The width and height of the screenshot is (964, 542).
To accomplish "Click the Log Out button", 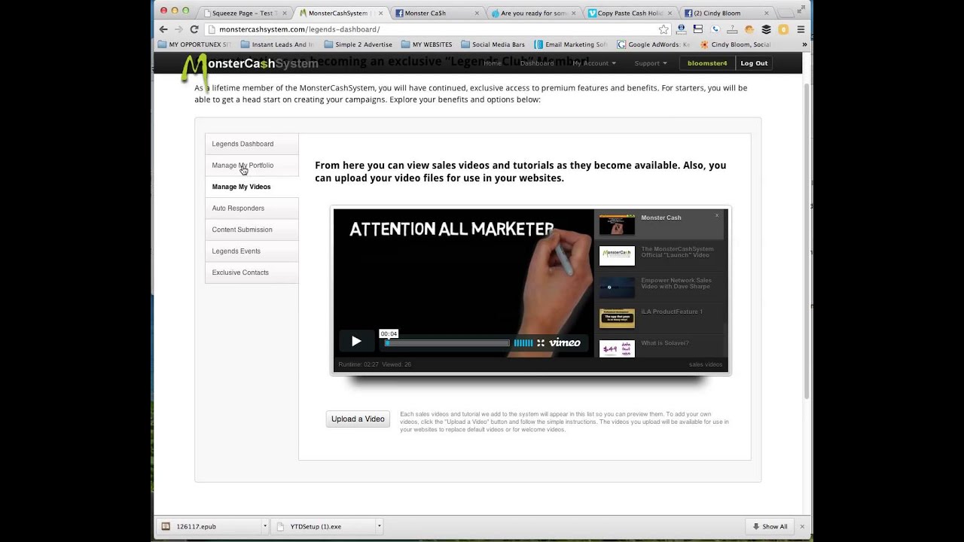I will pos(754,63).
